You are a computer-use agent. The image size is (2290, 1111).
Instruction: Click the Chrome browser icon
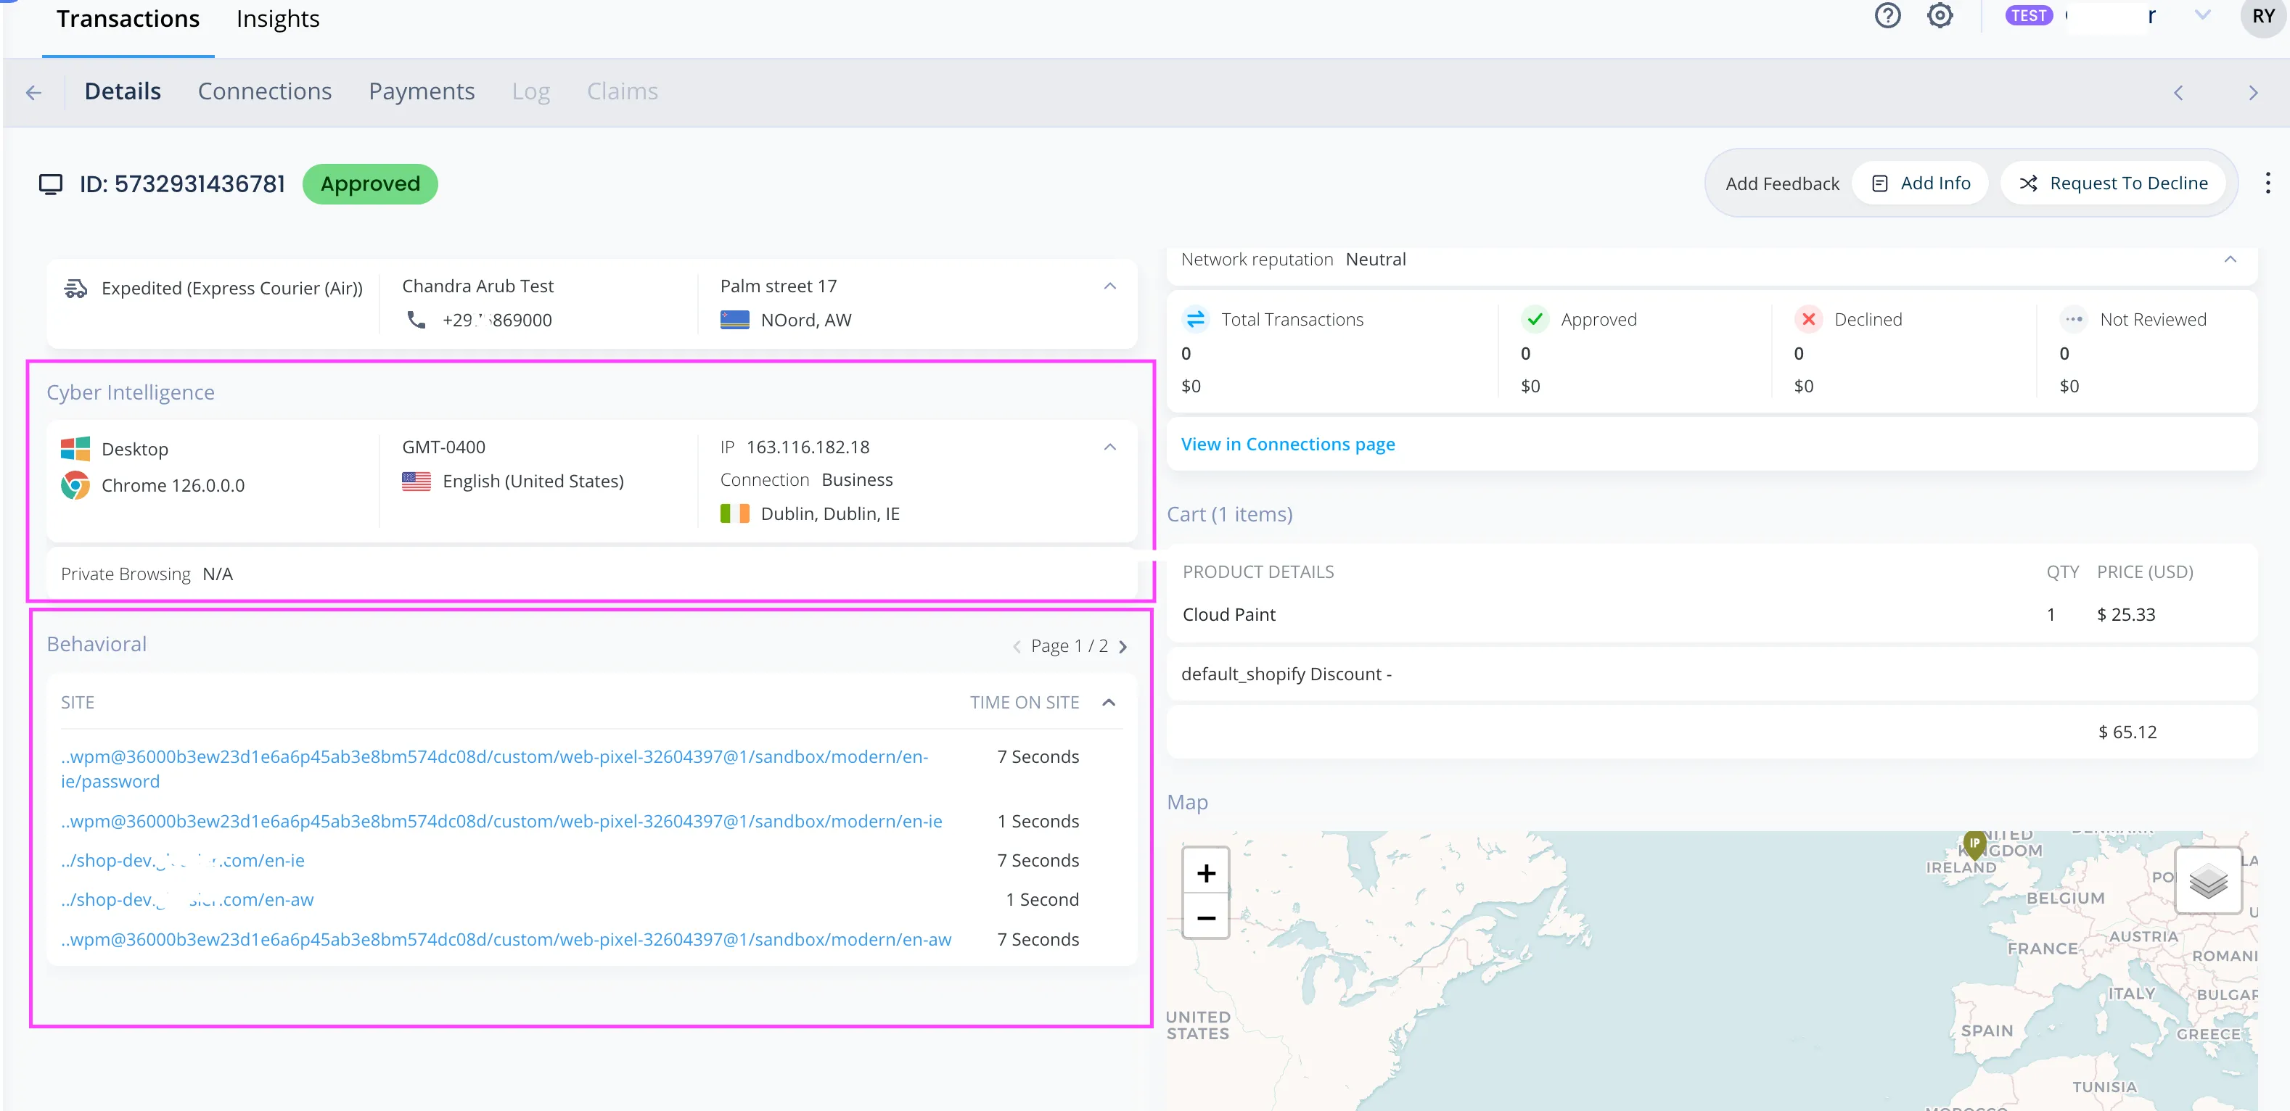point(75,485)
